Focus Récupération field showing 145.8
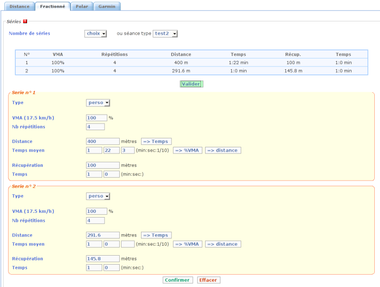The image size is (380, 287). (103, 258)
